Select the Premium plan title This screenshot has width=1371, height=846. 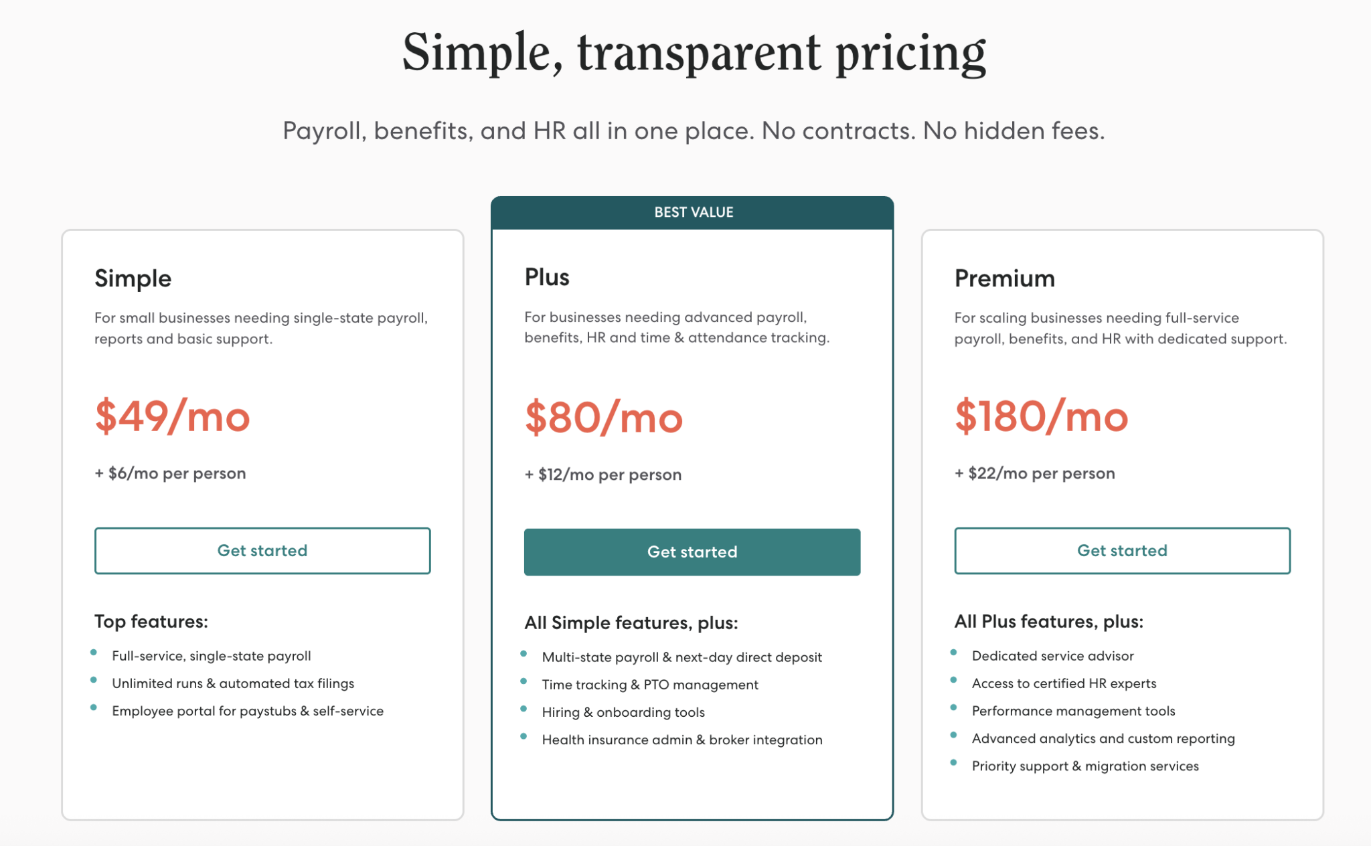click(x=1004, y=278)
